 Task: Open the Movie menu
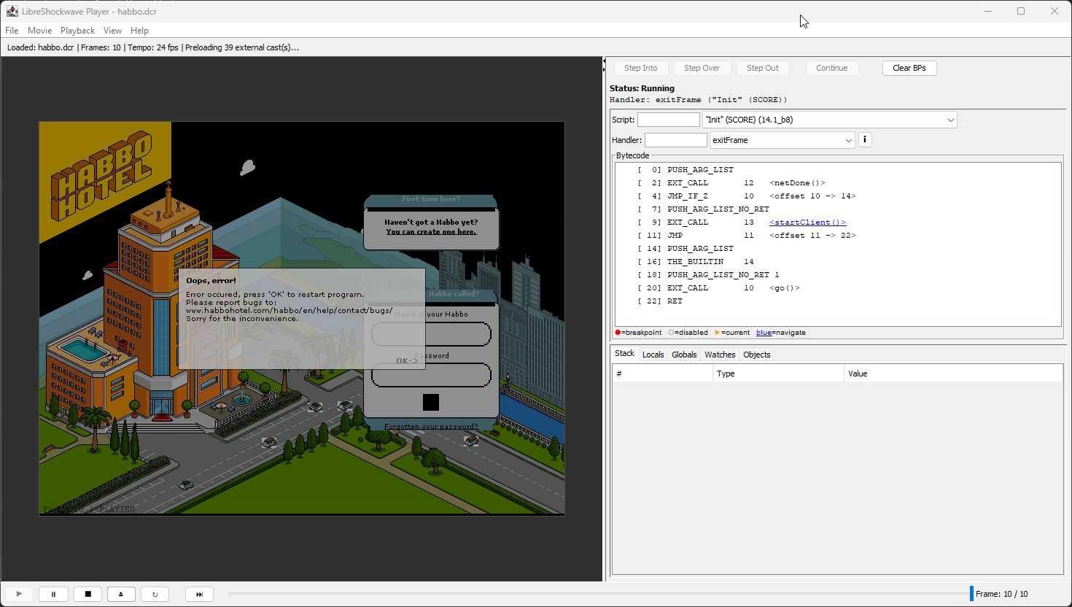pos(39,31)
